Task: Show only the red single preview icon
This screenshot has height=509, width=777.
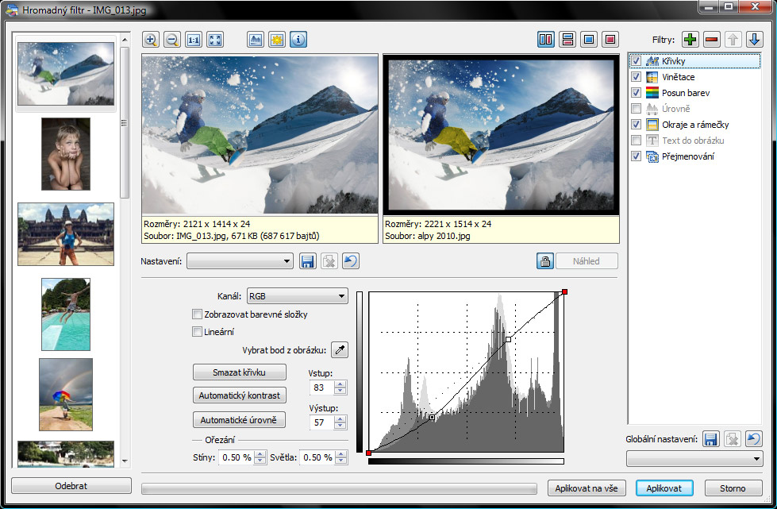Action: pos(610,40)
